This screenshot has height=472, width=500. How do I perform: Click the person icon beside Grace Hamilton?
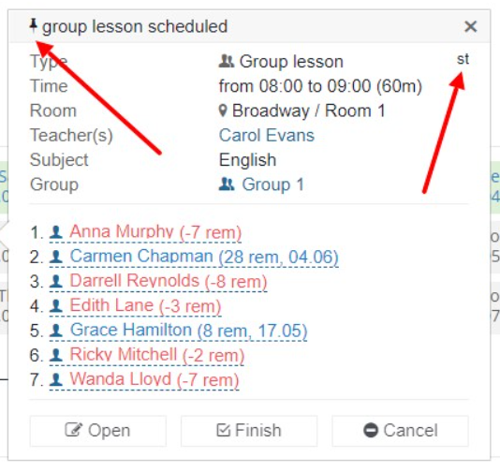(x=56, y=331)
